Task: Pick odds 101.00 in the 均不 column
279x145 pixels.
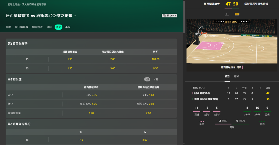Action: pyautogui.click(x=156, y=59)
